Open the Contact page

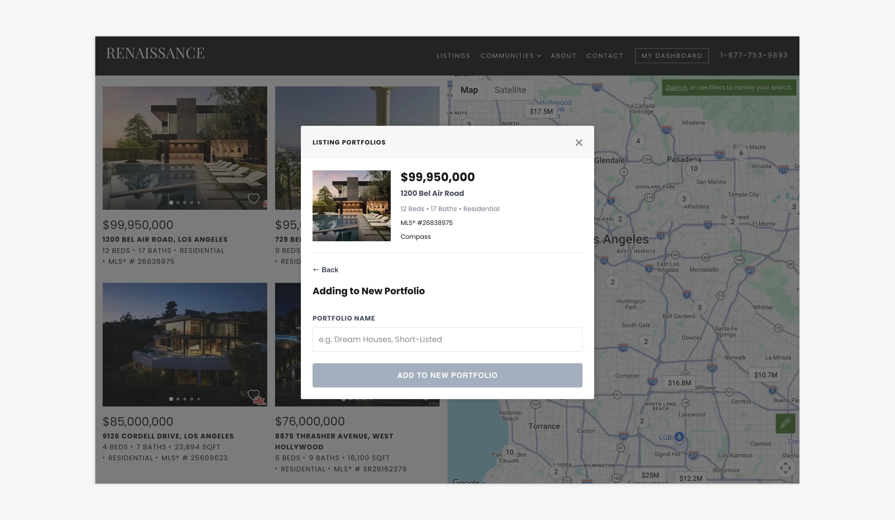pyautogui.click(x=605, y=56)
